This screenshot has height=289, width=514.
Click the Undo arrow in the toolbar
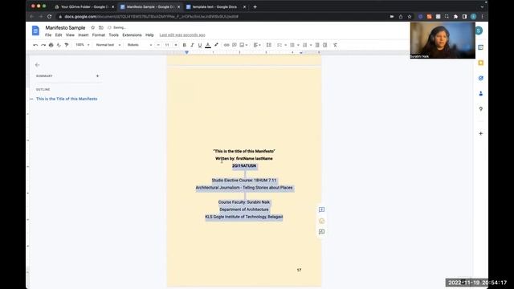coord(35,45)
